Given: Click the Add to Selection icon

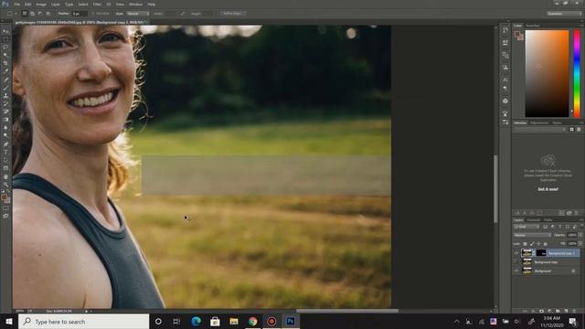Looking at the screenshot, I should coord(33,14).
